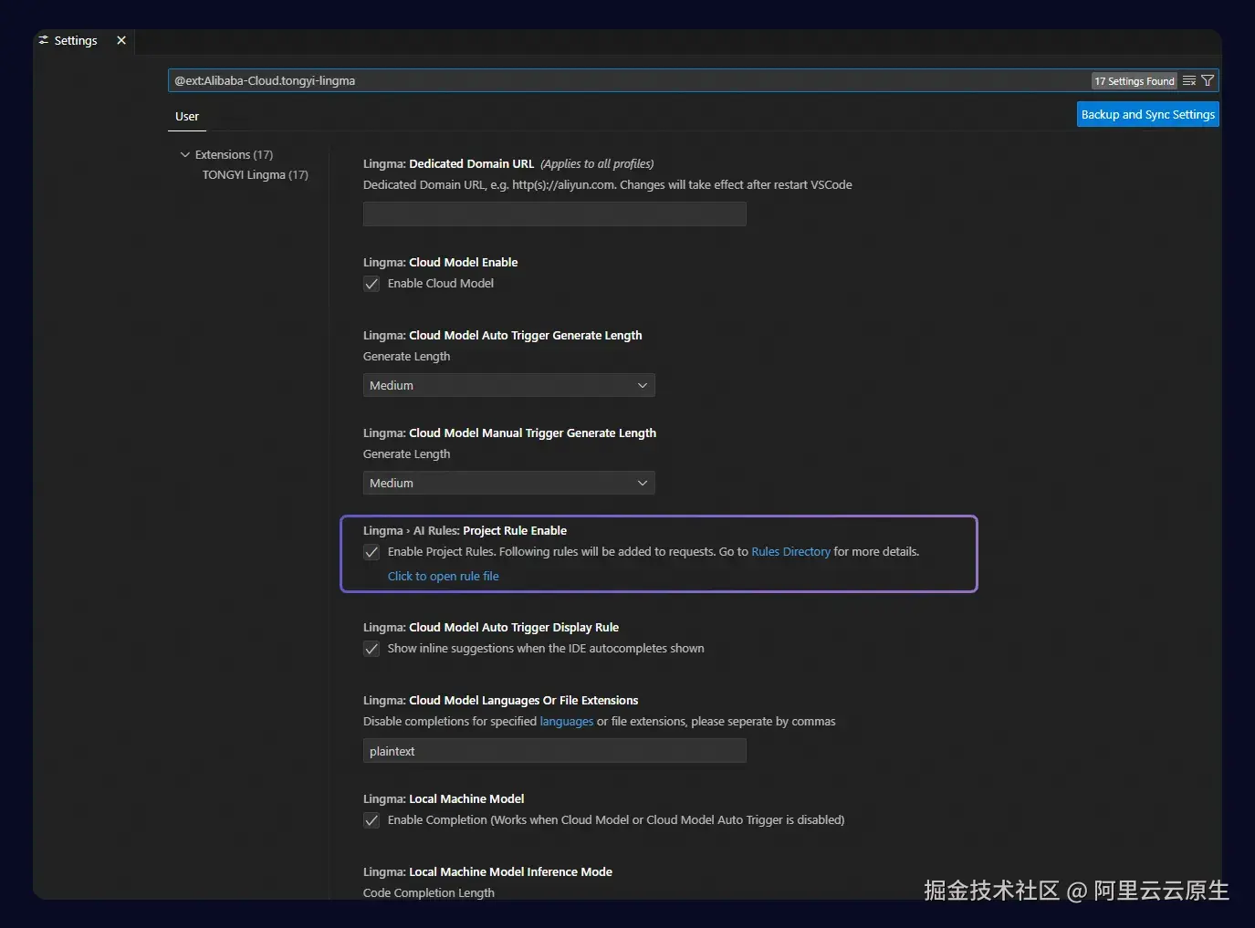Clear settings search input icon
The height and width of the screenshot is (928, 1255).
pos(1189,81)
